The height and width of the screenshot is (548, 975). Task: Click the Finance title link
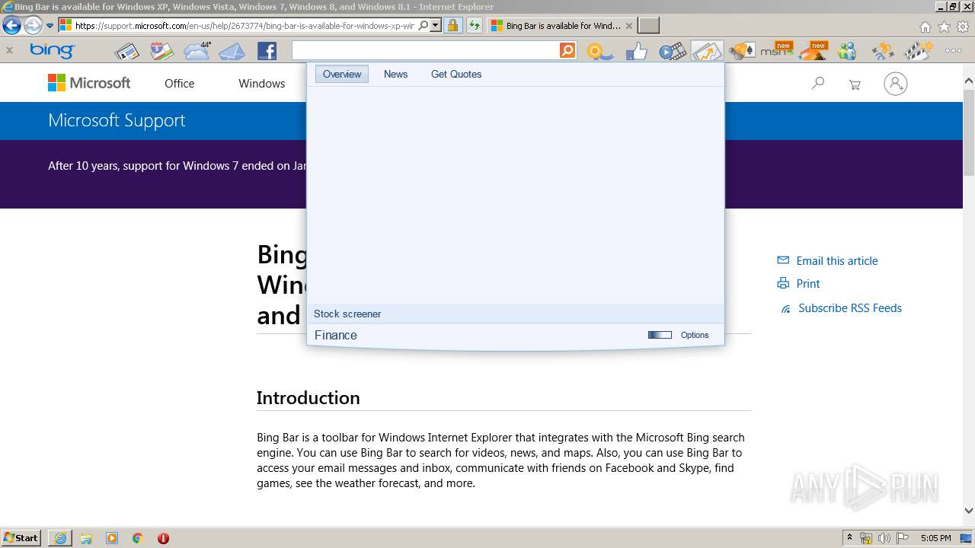tap(336, 335)
